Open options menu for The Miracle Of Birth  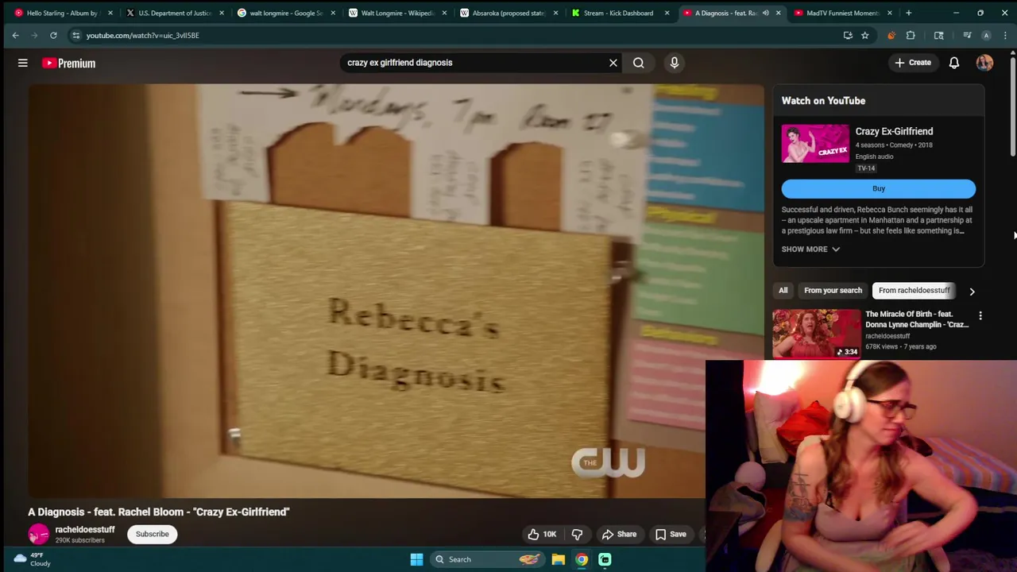[980, 316]
